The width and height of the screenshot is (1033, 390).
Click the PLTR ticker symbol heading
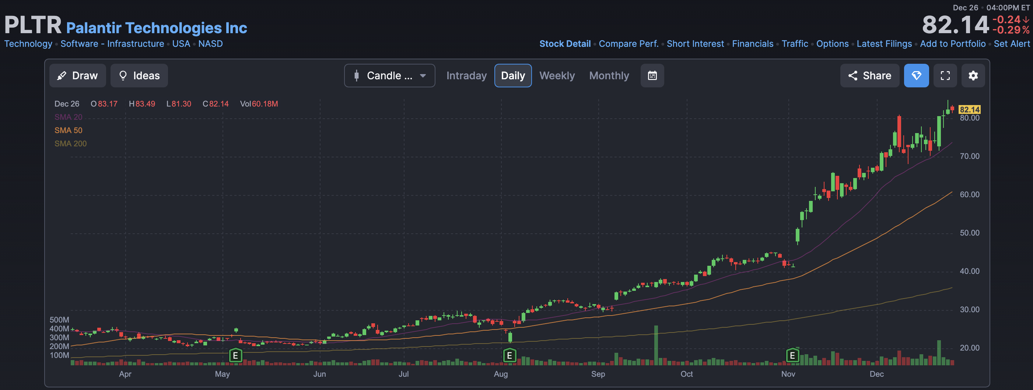(x=33, y=24)
